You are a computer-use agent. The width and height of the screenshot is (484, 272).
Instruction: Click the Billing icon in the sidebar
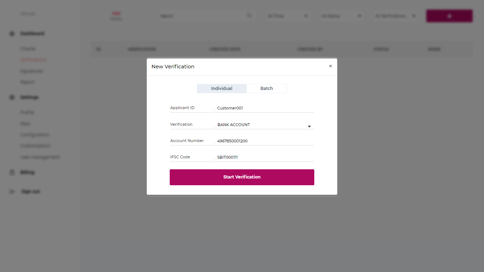pos(12,172)
